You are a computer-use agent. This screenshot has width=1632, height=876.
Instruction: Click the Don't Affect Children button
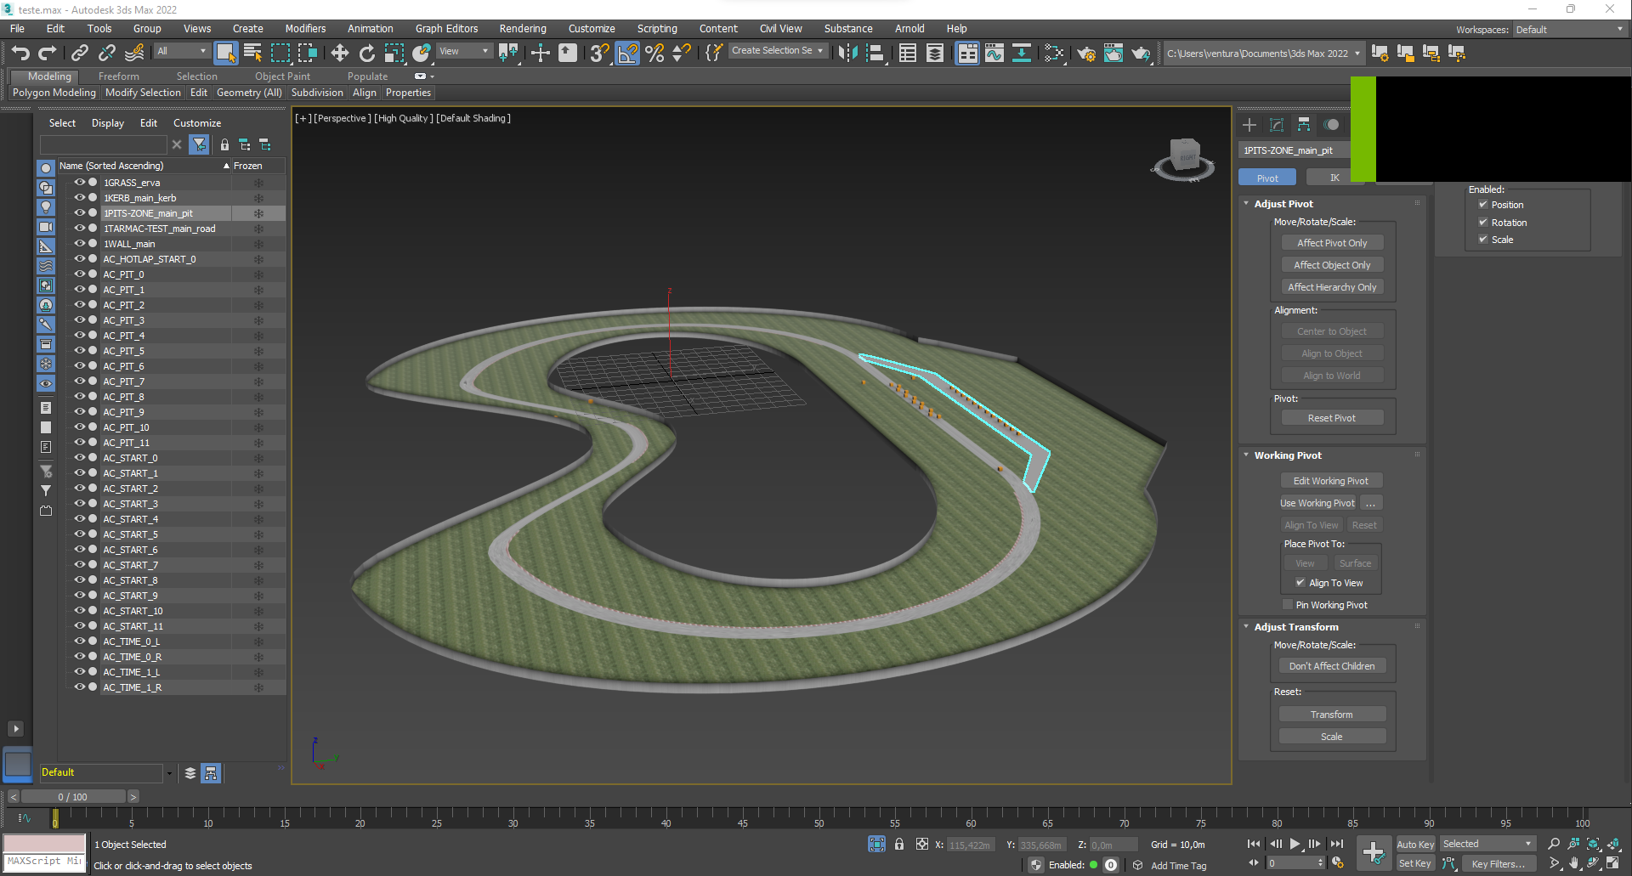pos(1332,666)
